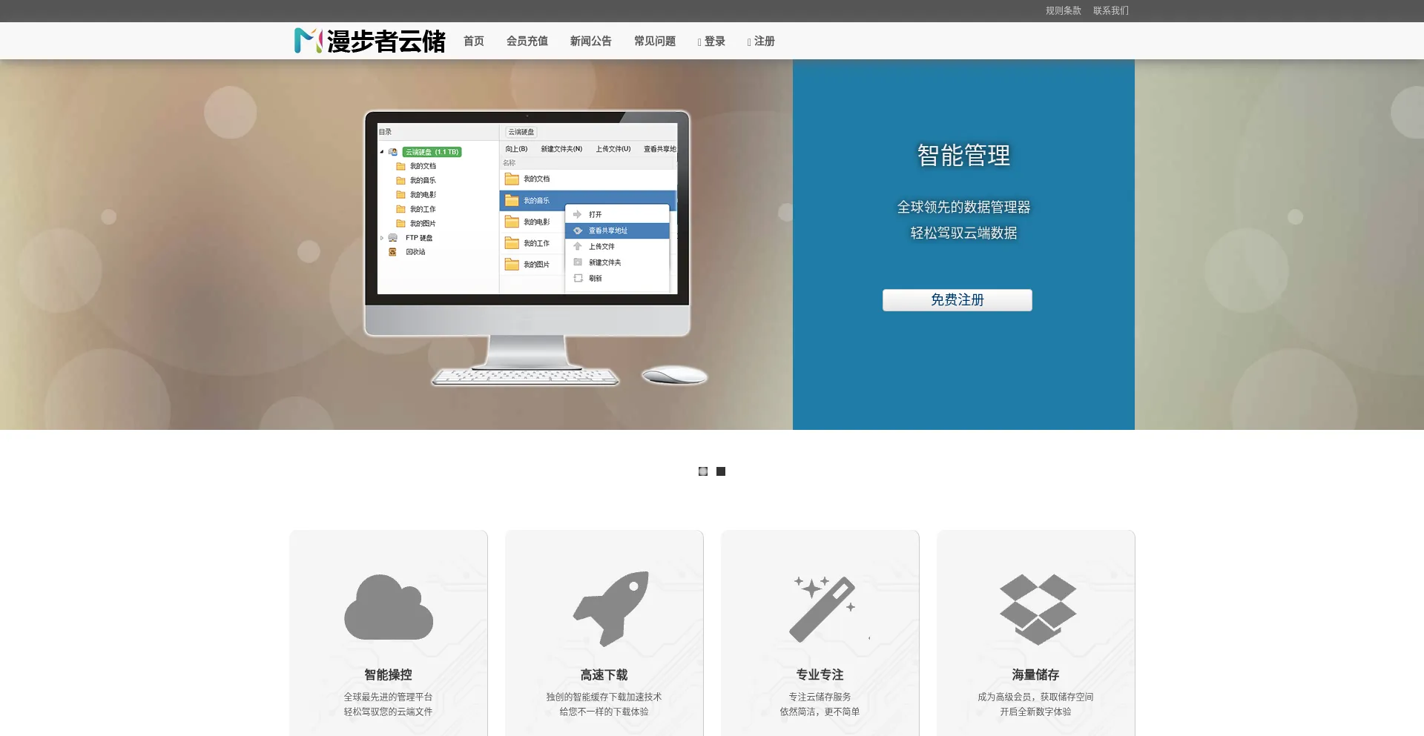1424x736 pixels.
Task: Click text 全球领先的数据管理器
Action: 963,207
